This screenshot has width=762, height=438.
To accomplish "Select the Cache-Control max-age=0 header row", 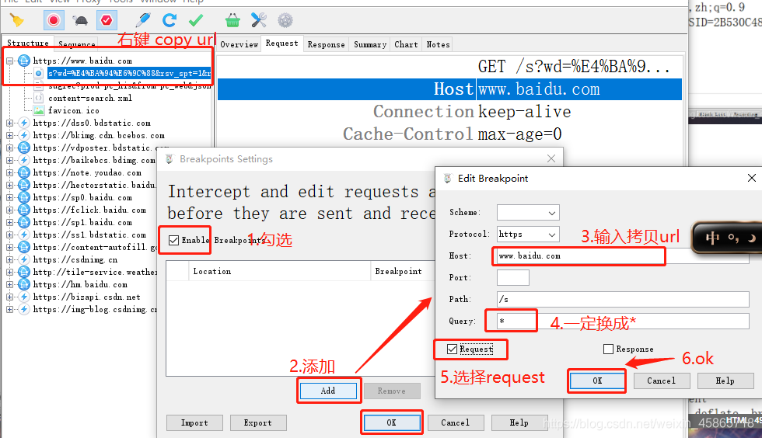I will 449,134.
